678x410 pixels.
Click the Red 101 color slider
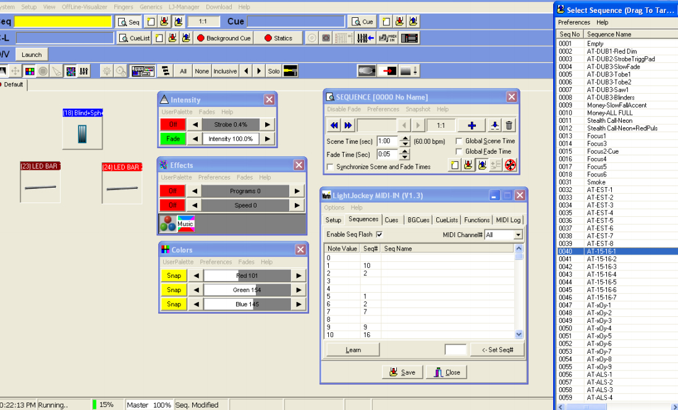(247, 275)
